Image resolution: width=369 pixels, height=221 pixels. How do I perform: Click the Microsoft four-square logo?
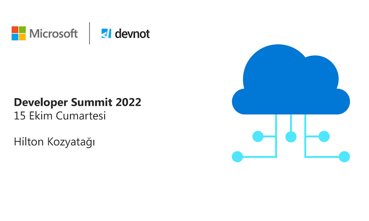18,33
